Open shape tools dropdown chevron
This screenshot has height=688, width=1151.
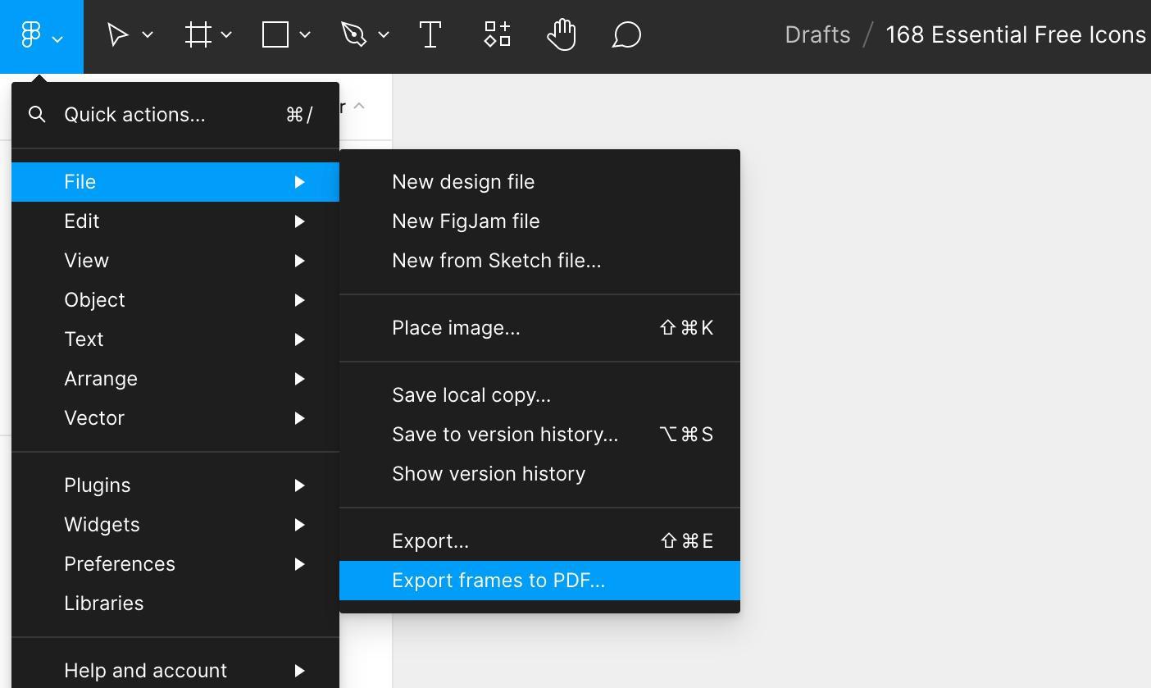(305, 35)
